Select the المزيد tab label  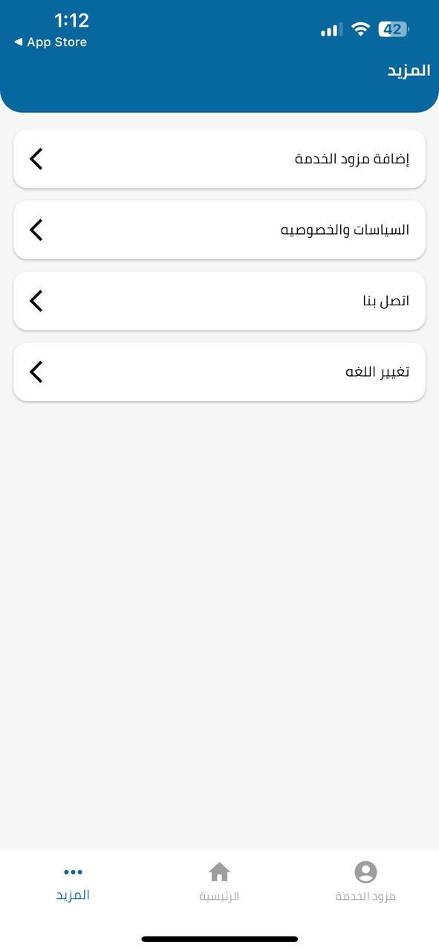[x=73, y=895]
